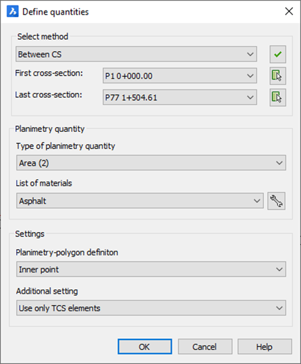Click the arrow beside P77 1+504.61
The image size is (301, 364).
[250, 97]
